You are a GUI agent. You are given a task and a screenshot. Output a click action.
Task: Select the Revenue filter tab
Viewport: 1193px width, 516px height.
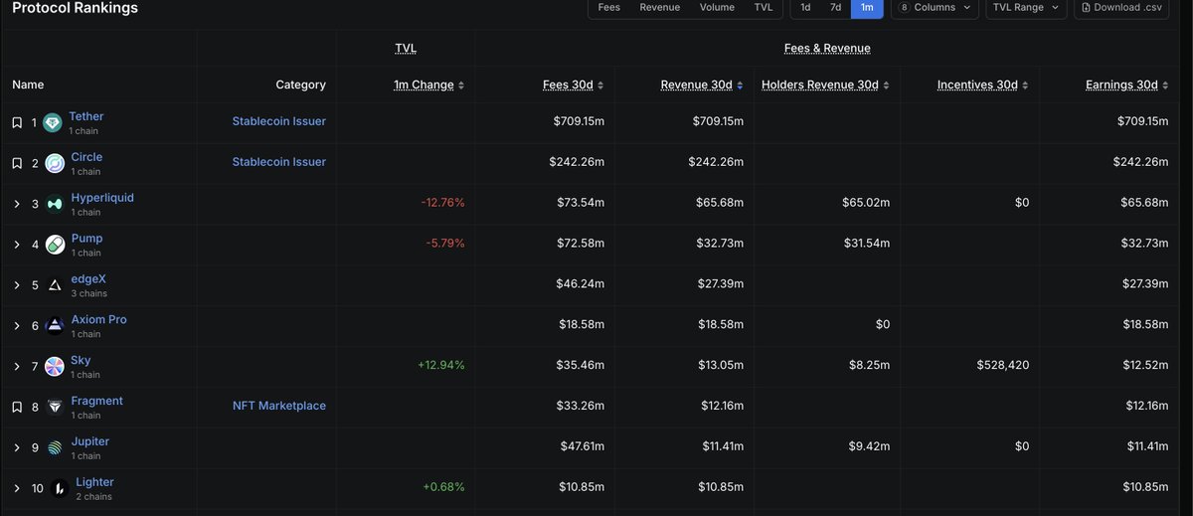click(x=660, y=8)
